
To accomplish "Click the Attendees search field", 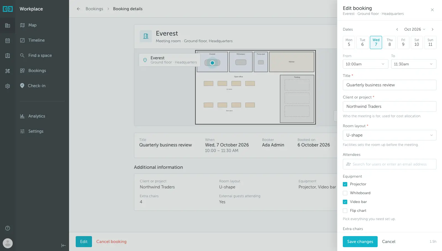I will [x=390, y=164].
